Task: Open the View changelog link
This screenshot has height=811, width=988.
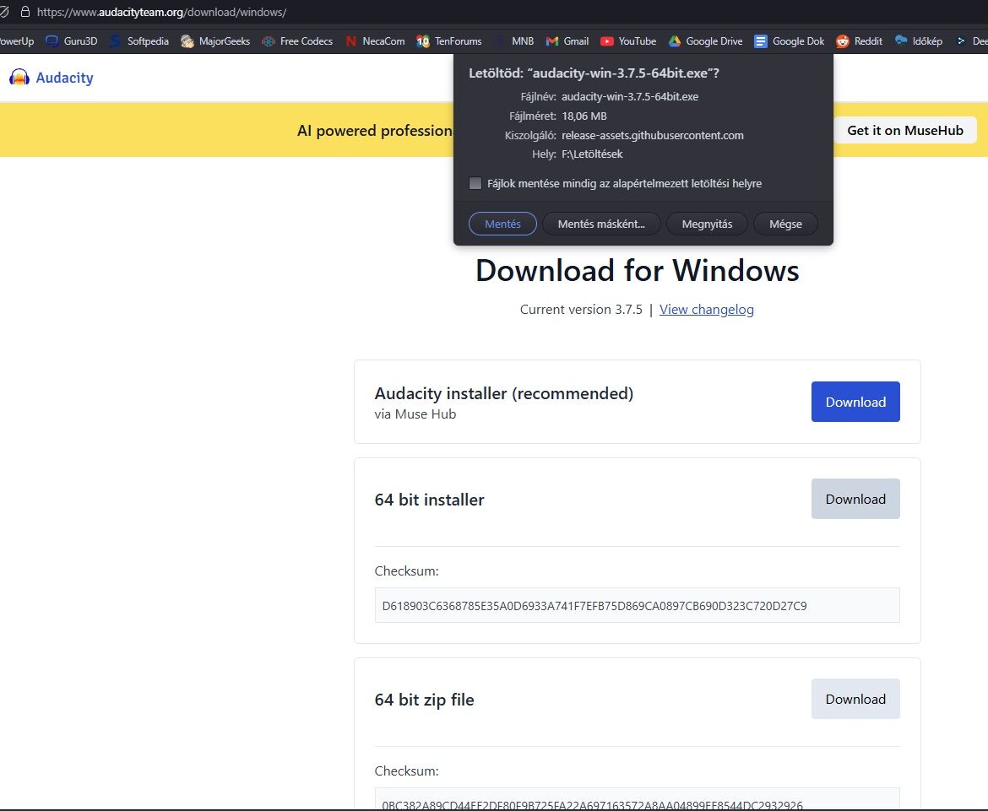Action: coord(706,309)
